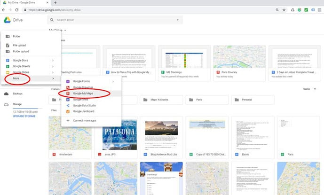Click the Backups cloud icon
This screenshot has width=324, height=195.
click(7, 94)
